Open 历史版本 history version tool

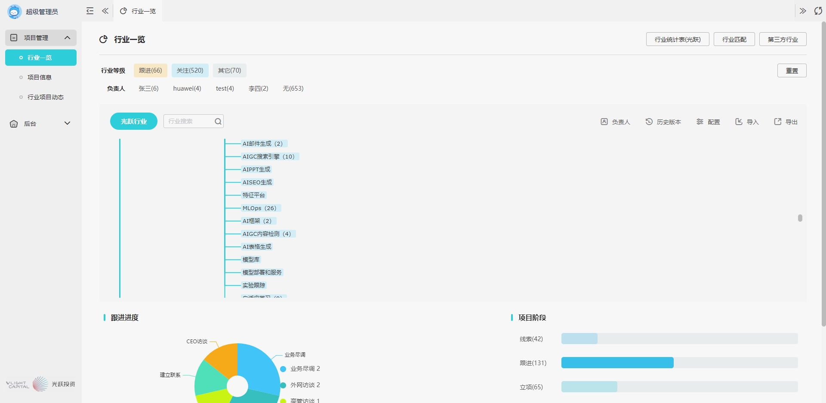[663, 122]
